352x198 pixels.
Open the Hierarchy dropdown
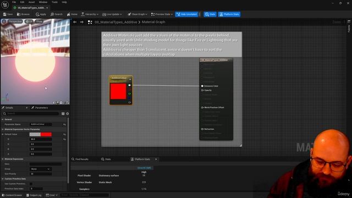coord(90,14)
